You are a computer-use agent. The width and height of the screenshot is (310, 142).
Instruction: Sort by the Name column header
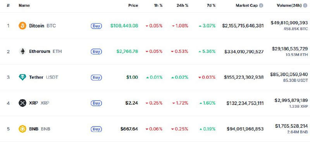coord(24,5)
